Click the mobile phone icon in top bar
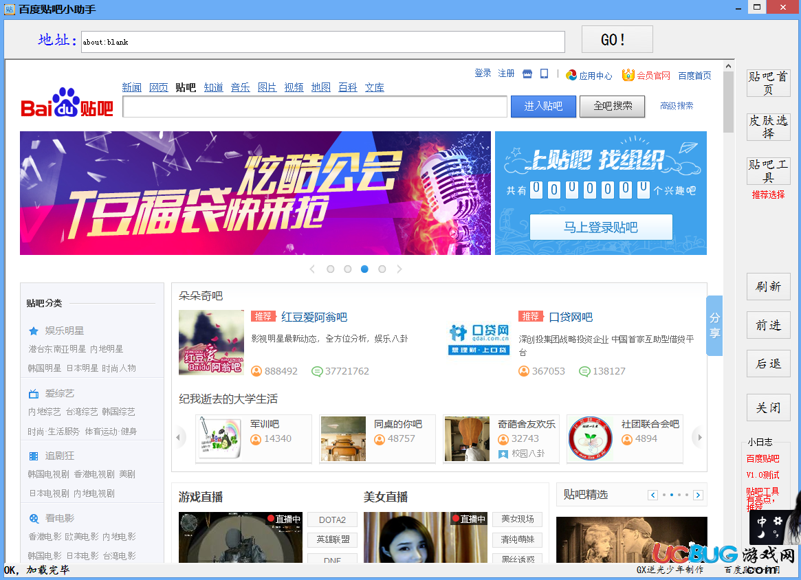 (x=544, y=74)
